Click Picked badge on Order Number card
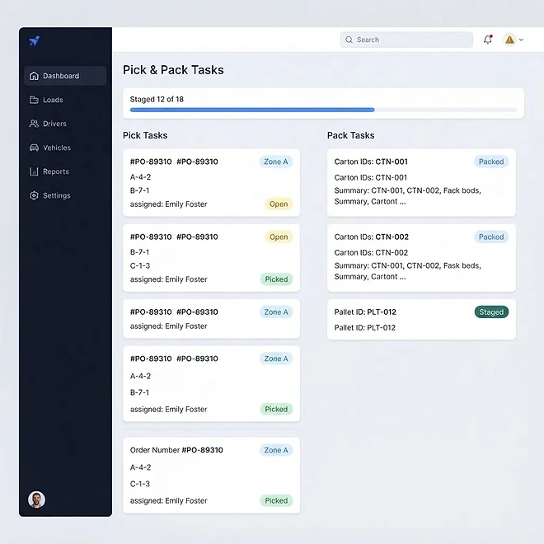This screenshot has width=544, height=544. [x=276, y=500]
